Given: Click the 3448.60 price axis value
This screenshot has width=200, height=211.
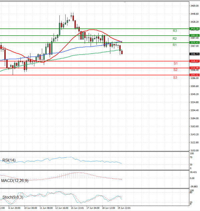Looking at the screenshot, I should click(x=194, y=14).
